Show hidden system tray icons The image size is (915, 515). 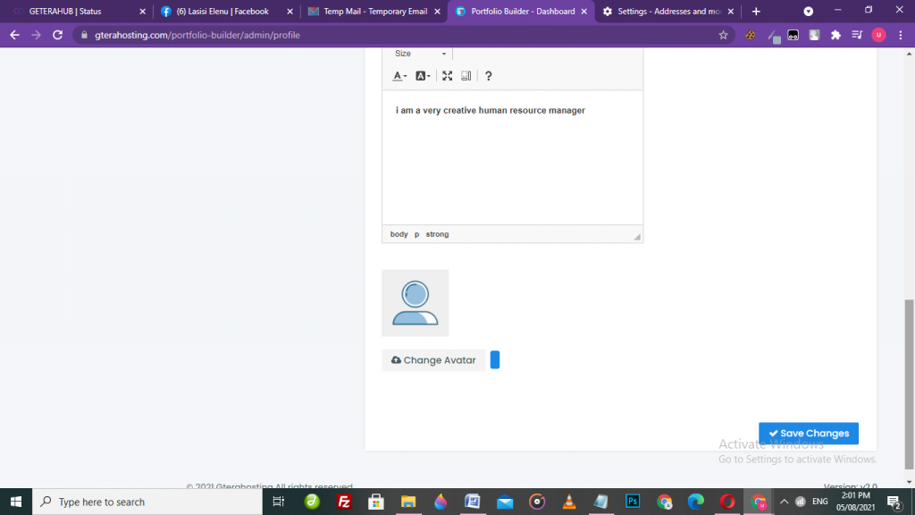click(785, 502)
